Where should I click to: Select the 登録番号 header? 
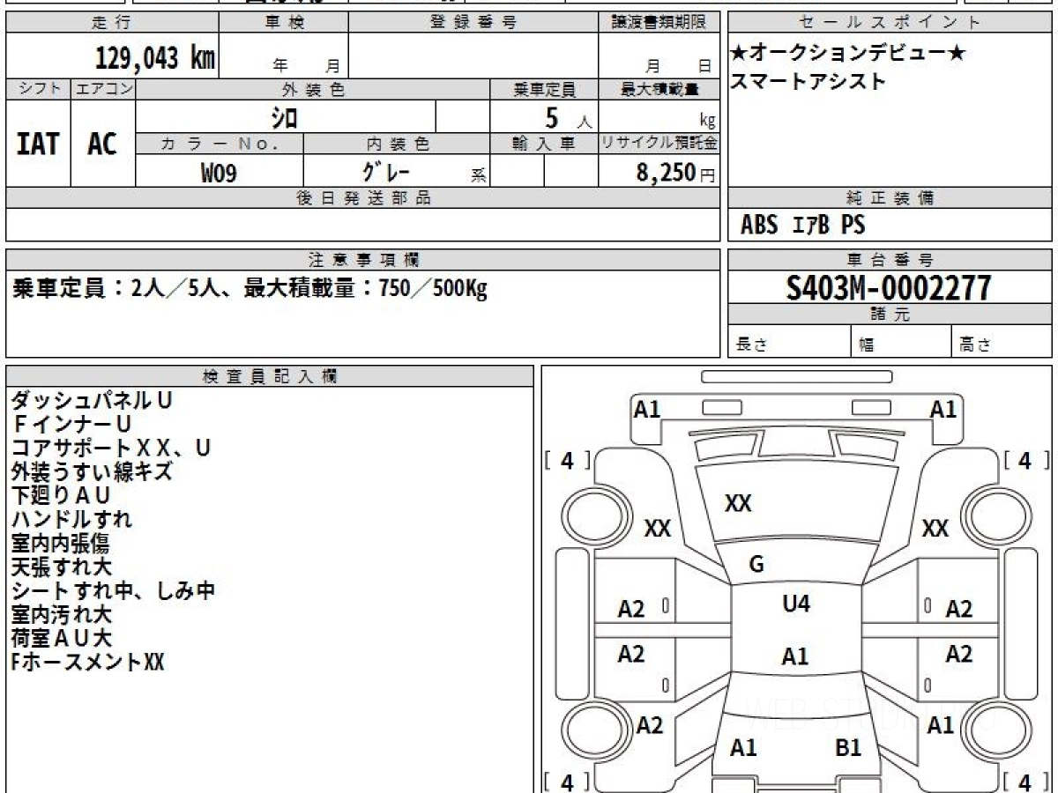click(473, 23)
